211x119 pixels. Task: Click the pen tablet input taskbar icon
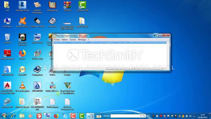[x=99, y=116]
